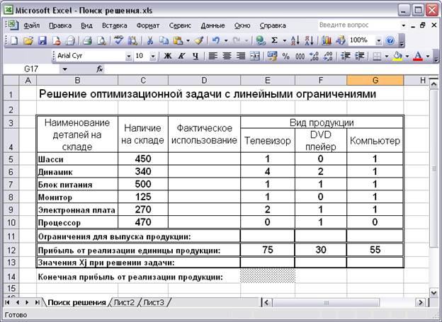Click the blue Help question mark icon
442x322 pixels.
pyautogui.click(x=390, y=40)
